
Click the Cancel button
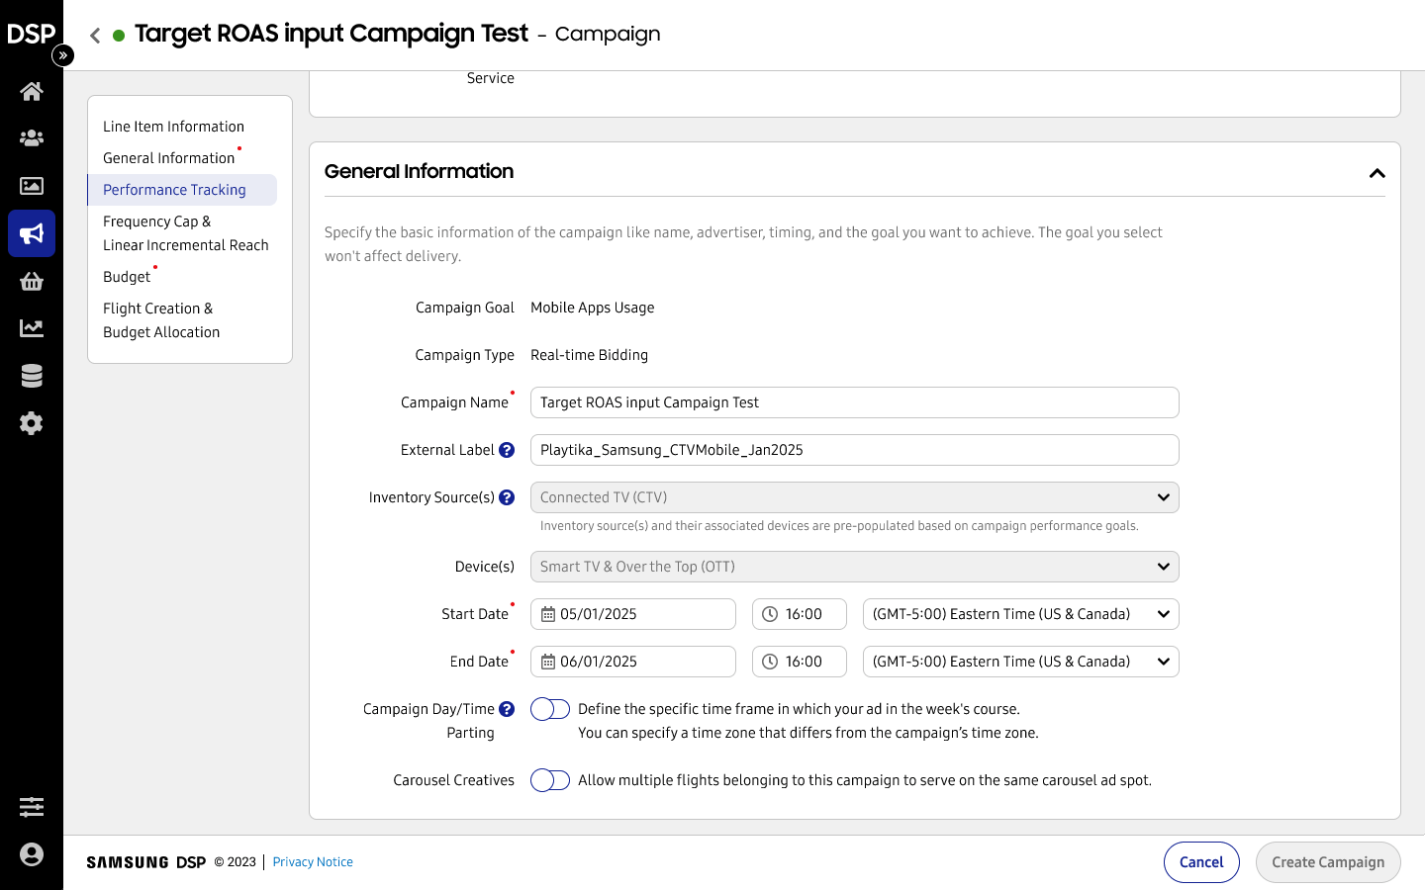1201,862
